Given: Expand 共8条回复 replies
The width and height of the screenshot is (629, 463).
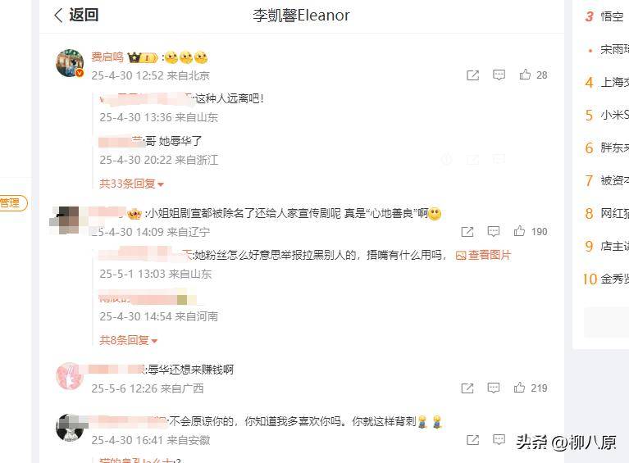Looking at the screenshot, I should click(129, 340).
